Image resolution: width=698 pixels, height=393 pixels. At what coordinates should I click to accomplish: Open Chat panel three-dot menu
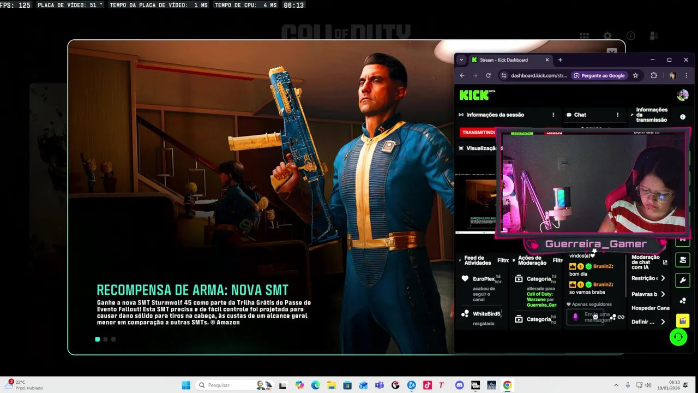(617, 115)
